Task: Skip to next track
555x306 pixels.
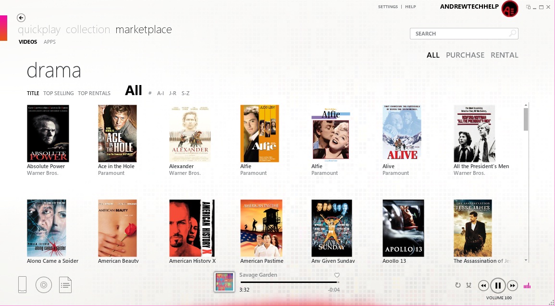Action: coord(512,285)
